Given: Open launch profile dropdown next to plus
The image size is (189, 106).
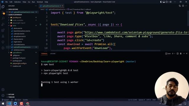Looking at the screenshot, I should [175, 54].
